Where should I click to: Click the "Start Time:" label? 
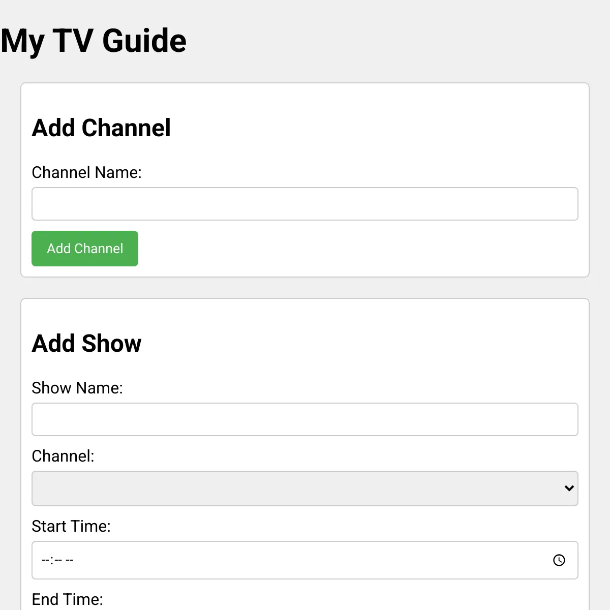coord(71,526)
